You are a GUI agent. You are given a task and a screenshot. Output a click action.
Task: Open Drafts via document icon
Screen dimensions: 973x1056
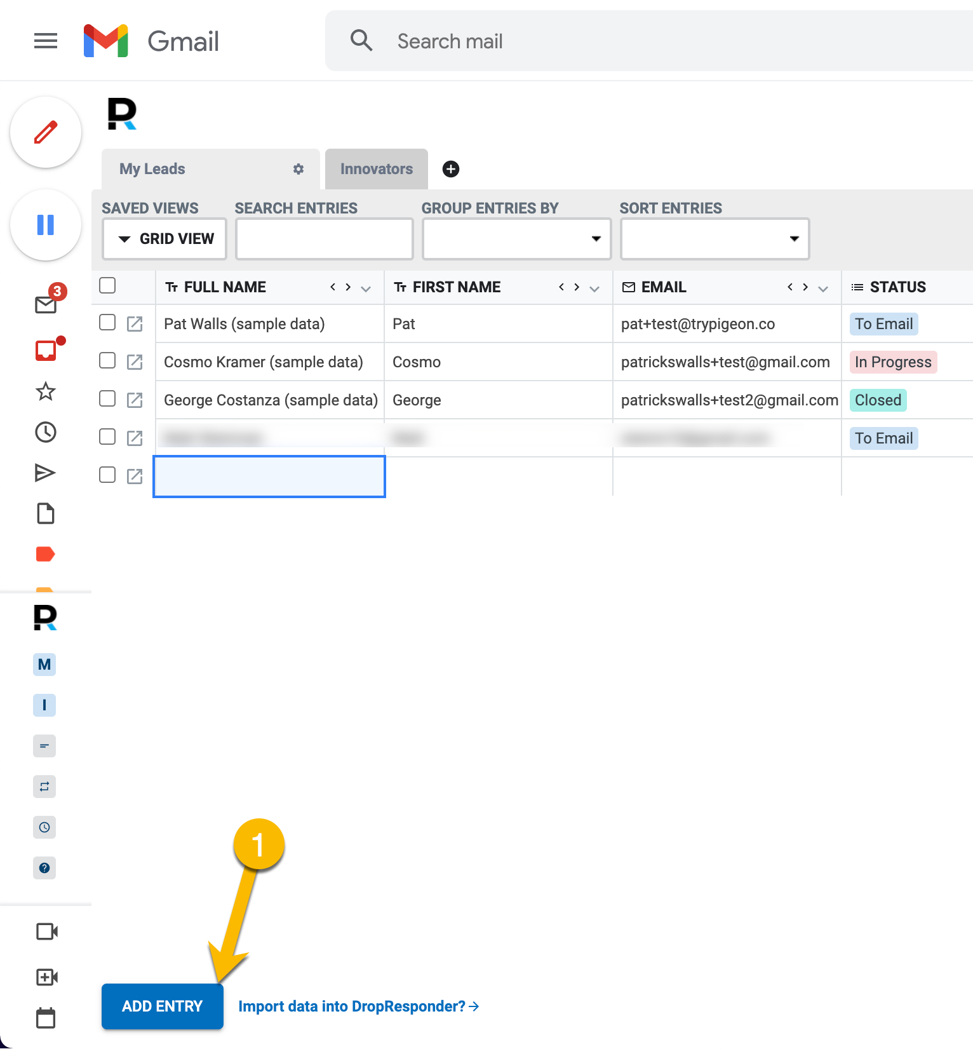click(x=46, y=513)
